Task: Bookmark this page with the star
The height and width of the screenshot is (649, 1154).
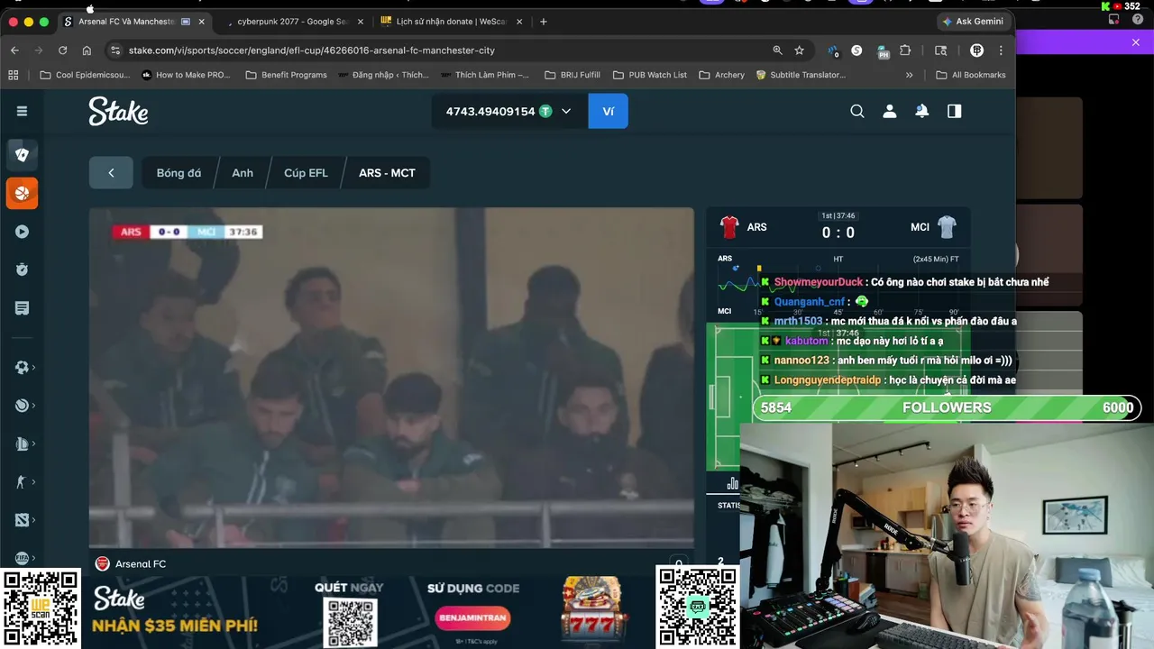Action: [x=799, y=50]
